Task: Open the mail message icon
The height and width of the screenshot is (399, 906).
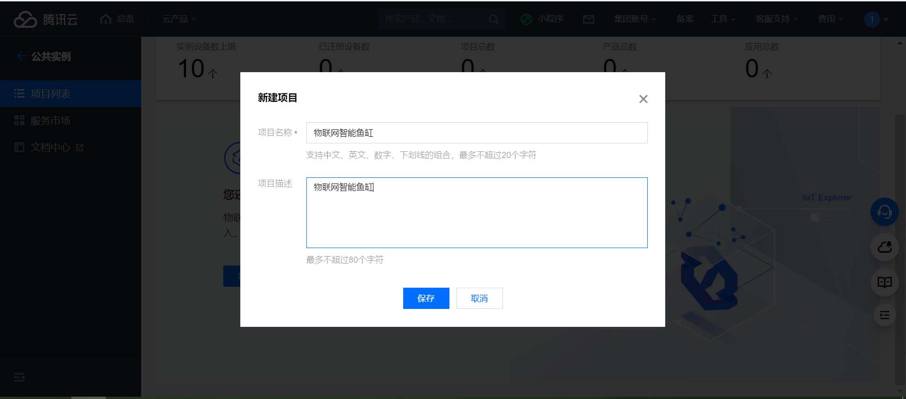Action: (588, 19)
